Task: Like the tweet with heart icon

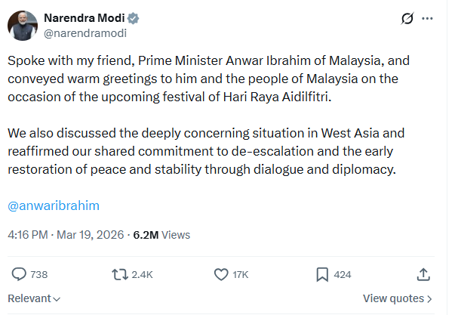Action: click(221, 274)
